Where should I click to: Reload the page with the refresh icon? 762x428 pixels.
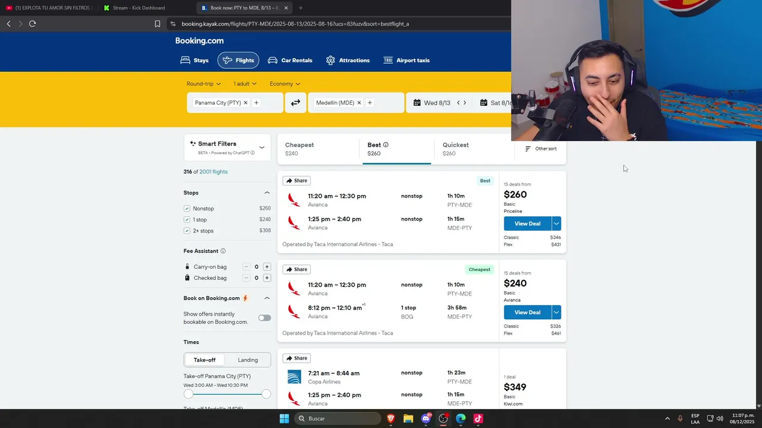pos(33,24)
